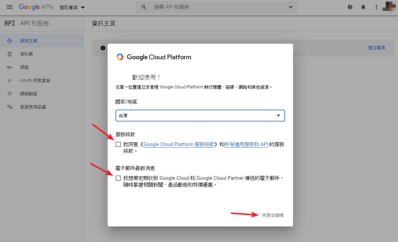
Task: Click the 資料庫 library icon in sidebar
Action: [x=10, y=54]
